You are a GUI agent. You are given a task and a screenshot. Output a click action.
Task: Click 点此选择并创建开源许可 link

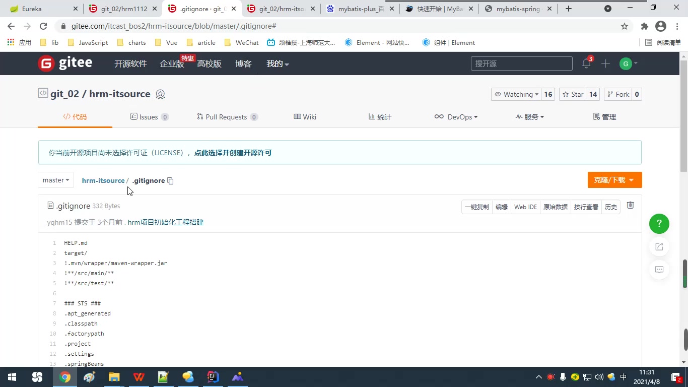coord(233,153)
